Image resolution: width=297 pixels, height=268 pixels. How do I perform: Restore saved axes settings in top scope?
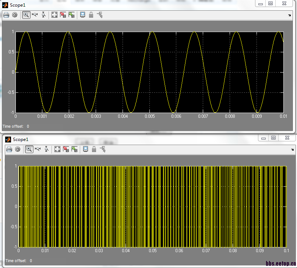pos(71,15)
